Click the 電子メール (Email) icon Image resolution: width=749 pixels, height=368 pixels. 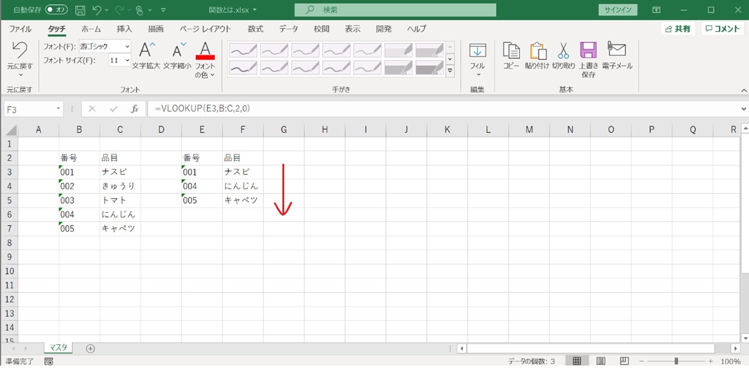617,52
